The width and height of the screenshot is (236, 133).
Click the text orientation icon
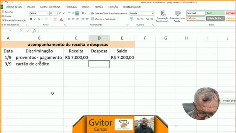click(x=83, y=13)
